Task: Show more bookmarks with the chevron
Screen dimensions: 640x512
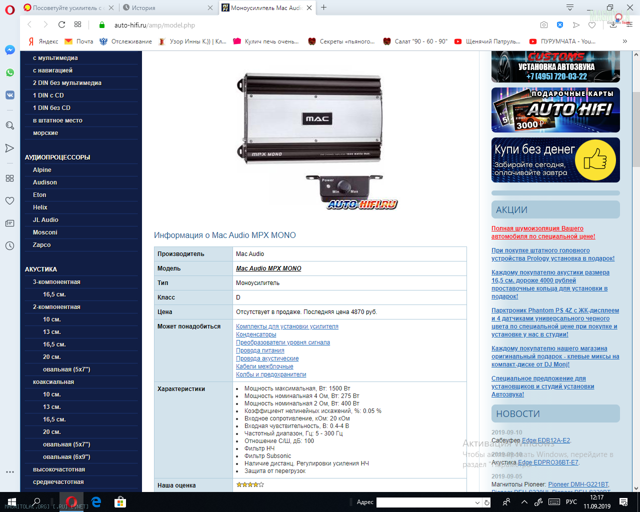Action: (x=624, y=41)
